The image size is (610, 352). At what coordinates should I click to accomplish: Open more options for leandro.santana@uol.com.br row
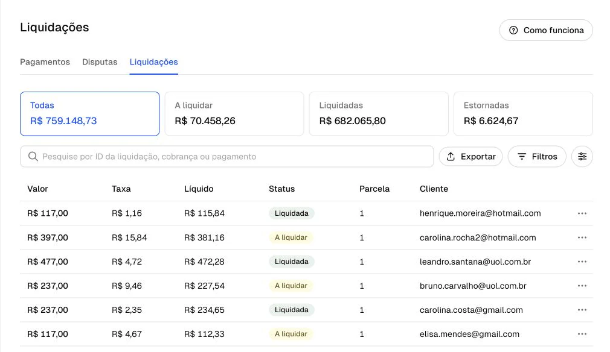pyautogui.click(x=582, y=262)
